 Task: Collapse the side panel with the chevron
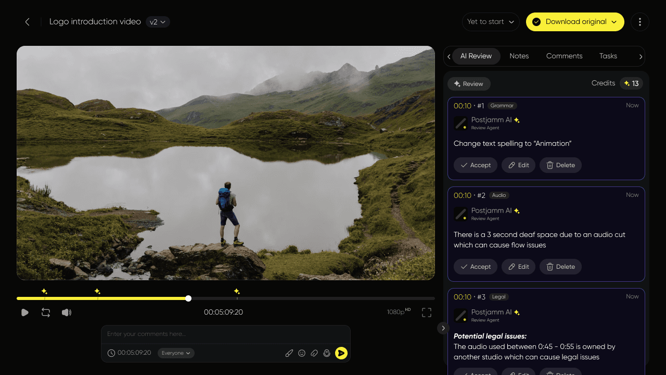tap(443, 328)
